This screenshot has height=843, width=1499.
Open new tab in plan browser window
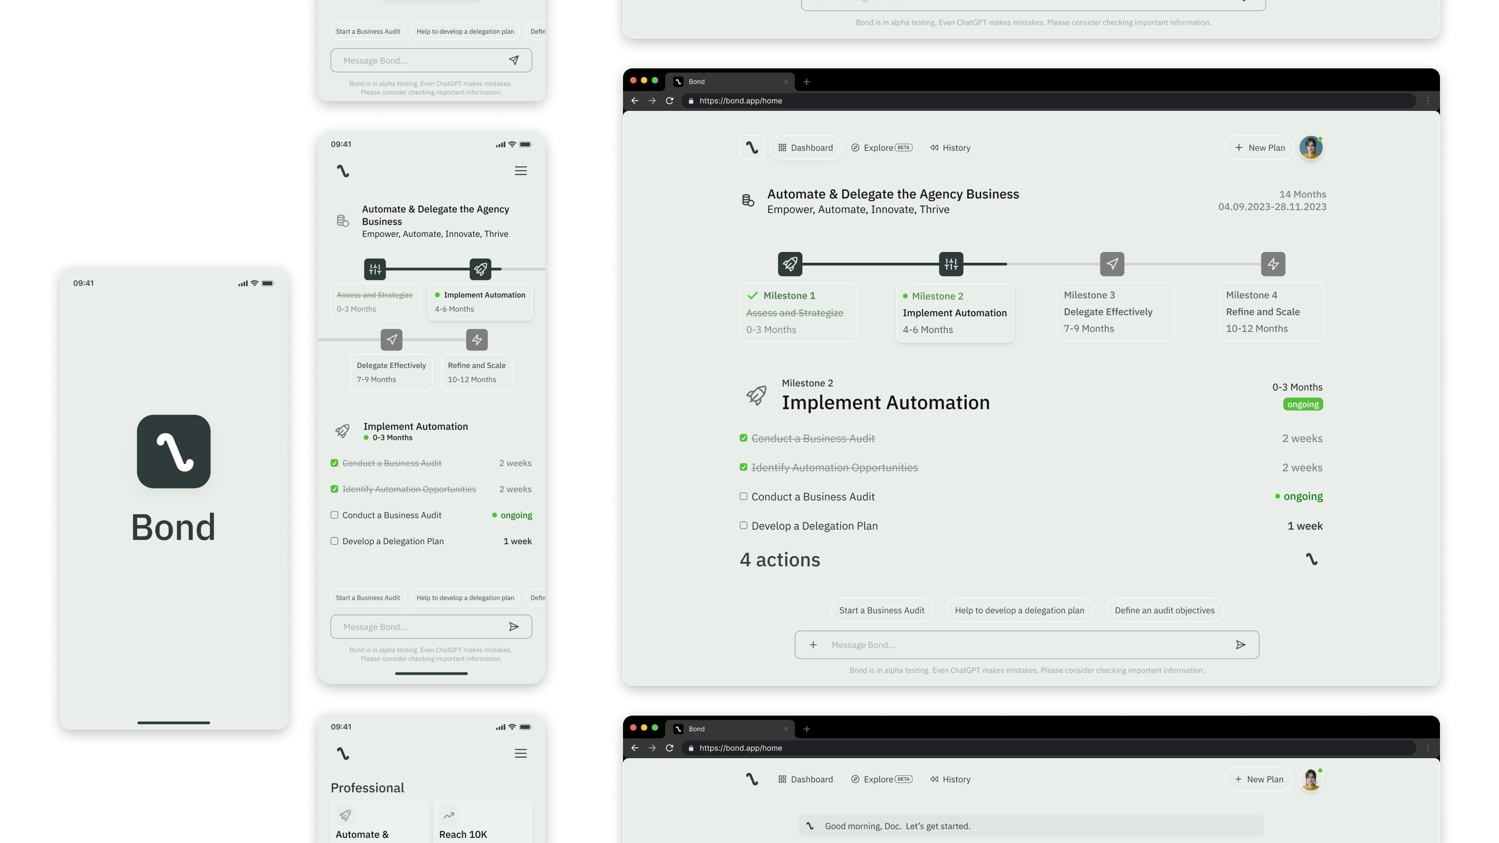[x=807, y=81]
